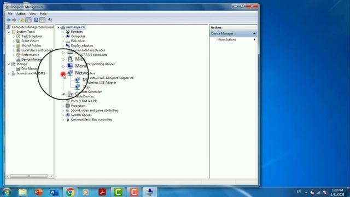Open the Action menu
The height and width of the screenshot is (197, 350).
pyautogui.click(x=21, y=14)
